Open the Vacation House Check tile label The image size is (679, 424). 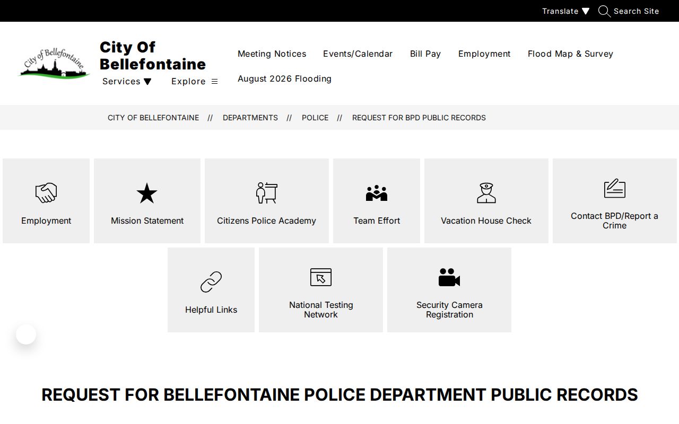coord(486,220)
